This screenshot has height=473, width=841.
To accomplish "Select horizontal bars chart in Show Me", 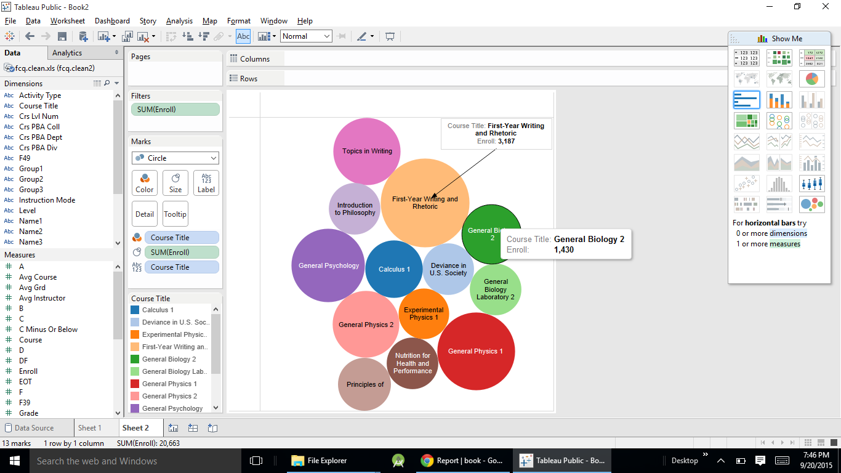I will tap(746, 100).
